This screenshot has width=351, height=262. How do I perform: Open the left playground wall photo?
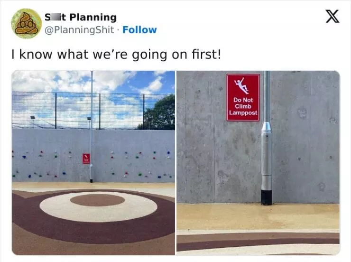tap(93, 163)
